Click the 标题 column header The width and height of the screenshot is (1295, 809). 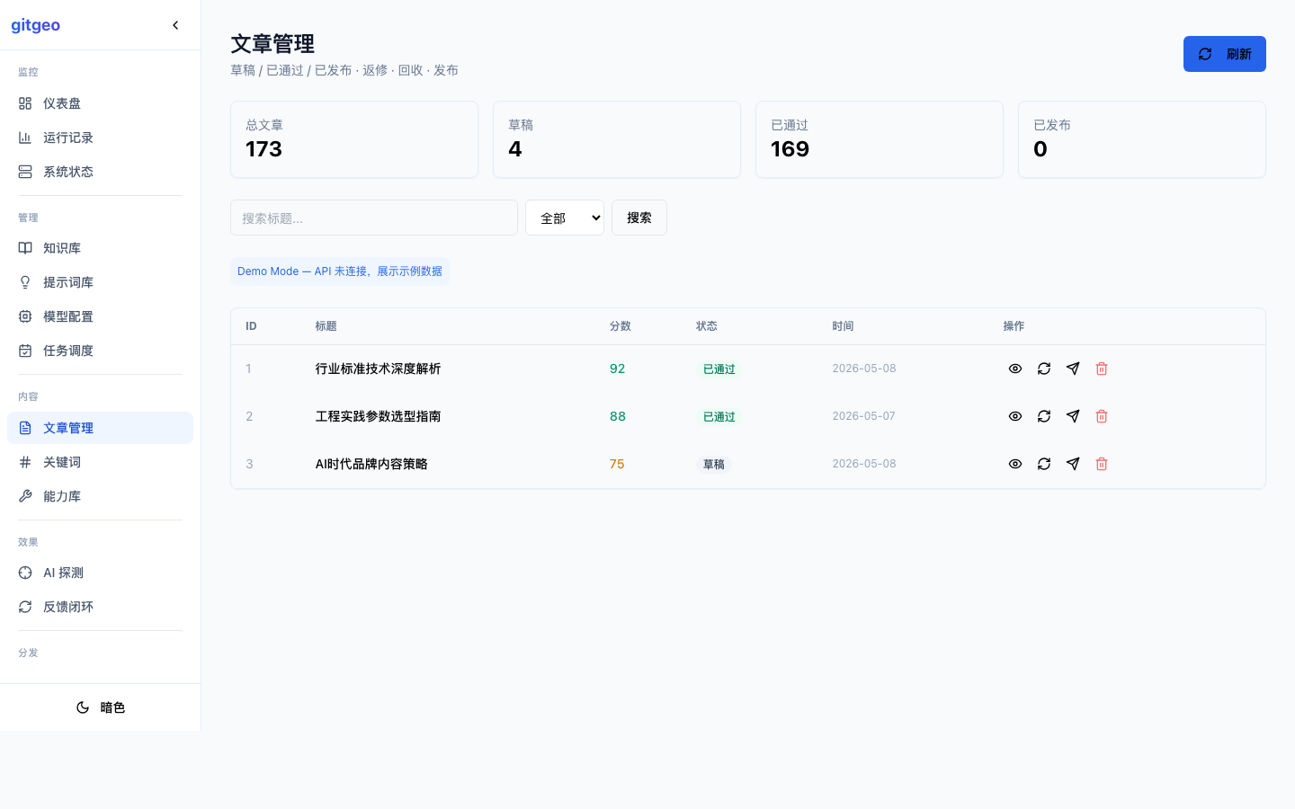coord(326,326)
